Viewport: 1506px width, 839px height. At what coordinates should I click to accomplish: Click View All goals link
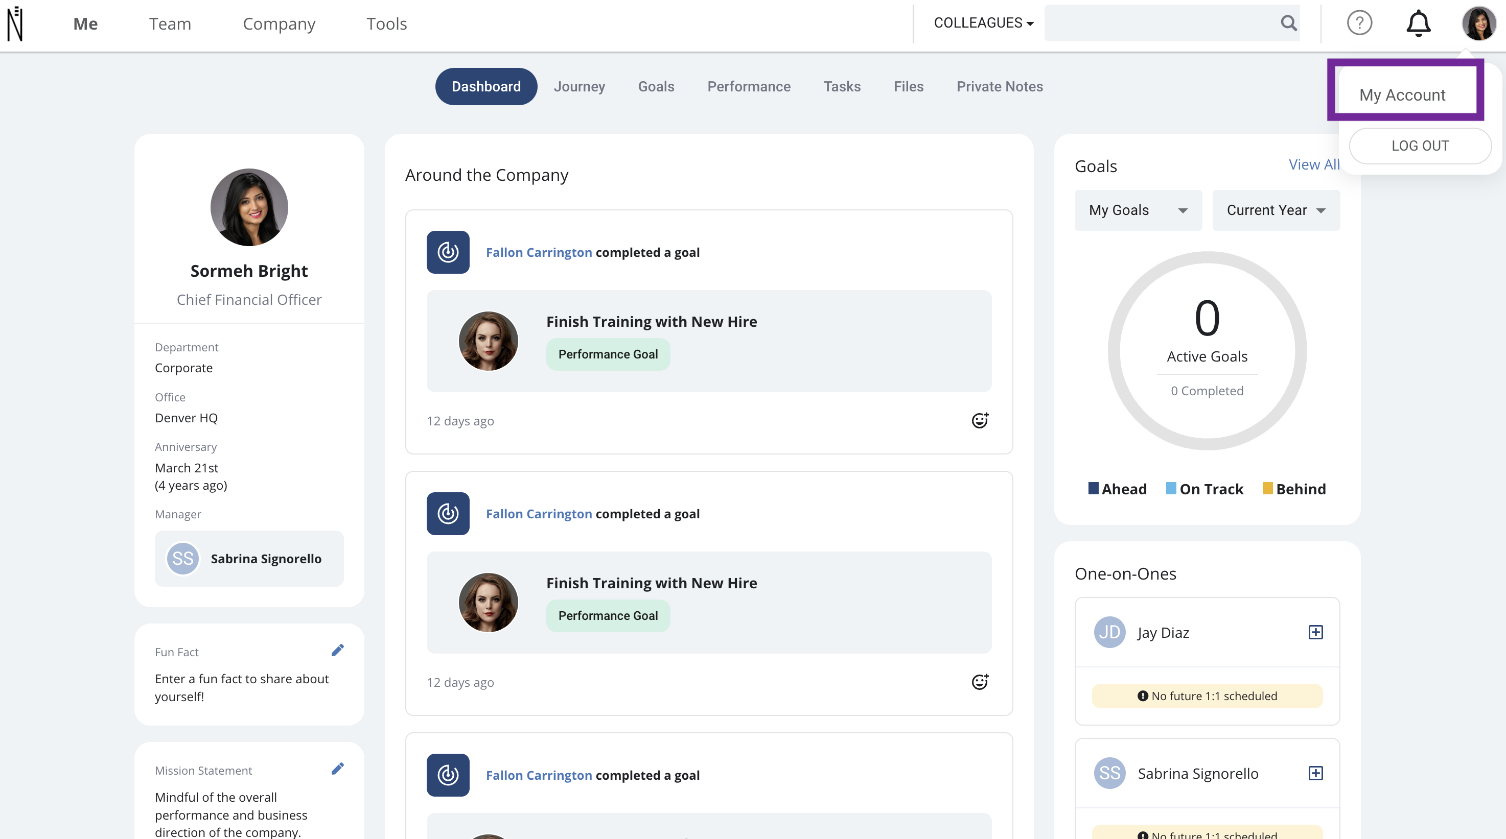coord(1314,165)
